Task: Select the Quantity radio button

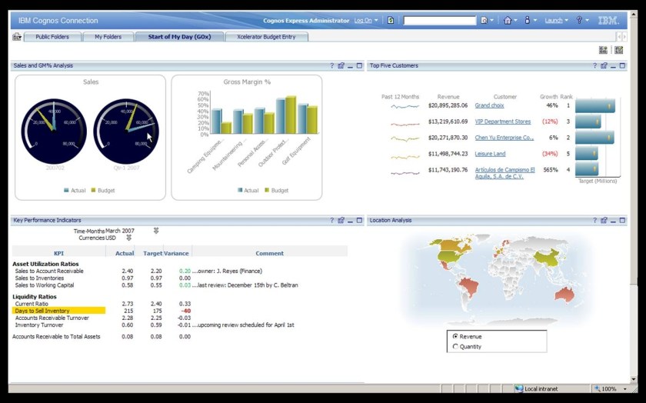Action: (455, 347)
